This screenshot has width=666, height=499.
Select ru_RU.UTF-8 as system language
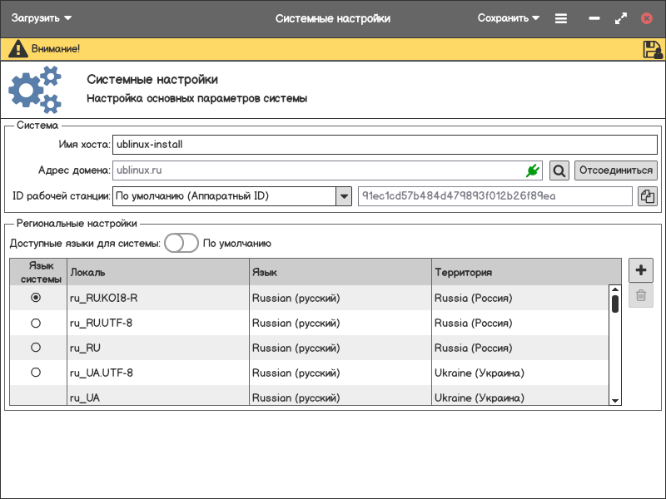36,323
